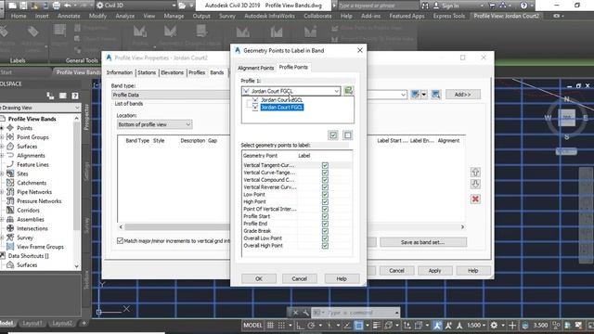Select Jordan Court FGCL in profile list
594x334 pixels.
(282, 108)
